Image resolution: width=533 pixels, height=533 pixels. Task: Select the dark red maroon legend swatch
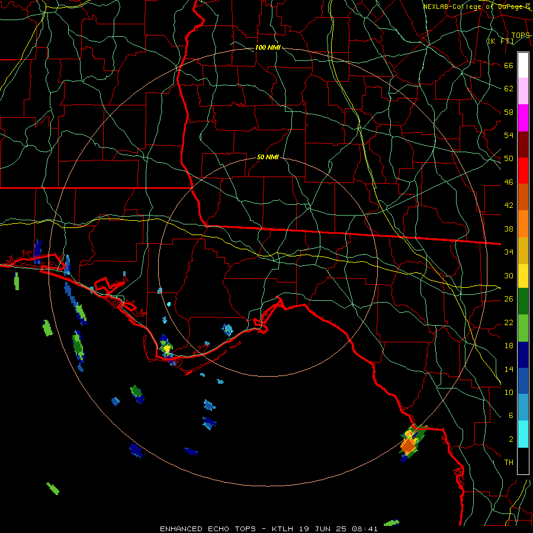click(x=523, y=144)
